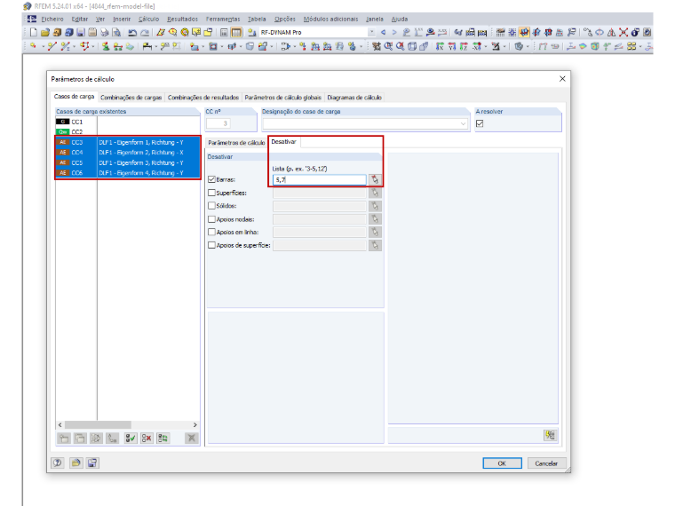Click the Next arrow next to RF-DYNAM Pro
Viewport: 675px width, 506px height.
click(394, 32)
